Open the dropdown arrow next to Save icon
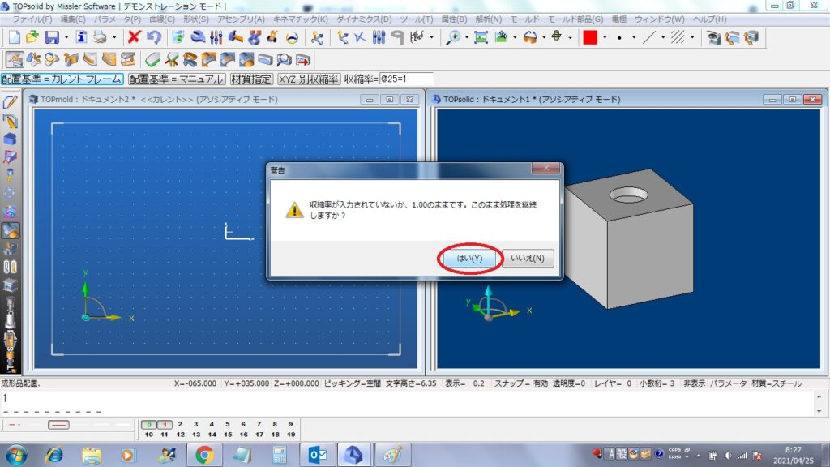The image size is (830, 467). click(x=66, y=37)
